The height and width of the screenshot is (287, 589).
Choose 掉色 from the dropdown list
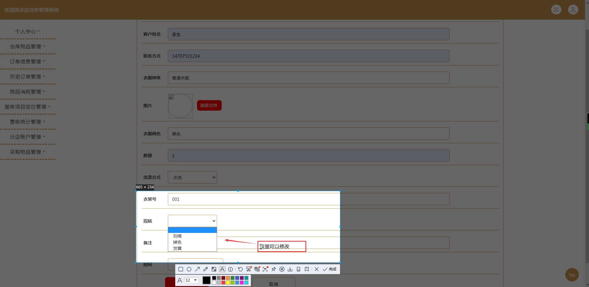coord(192,242)
